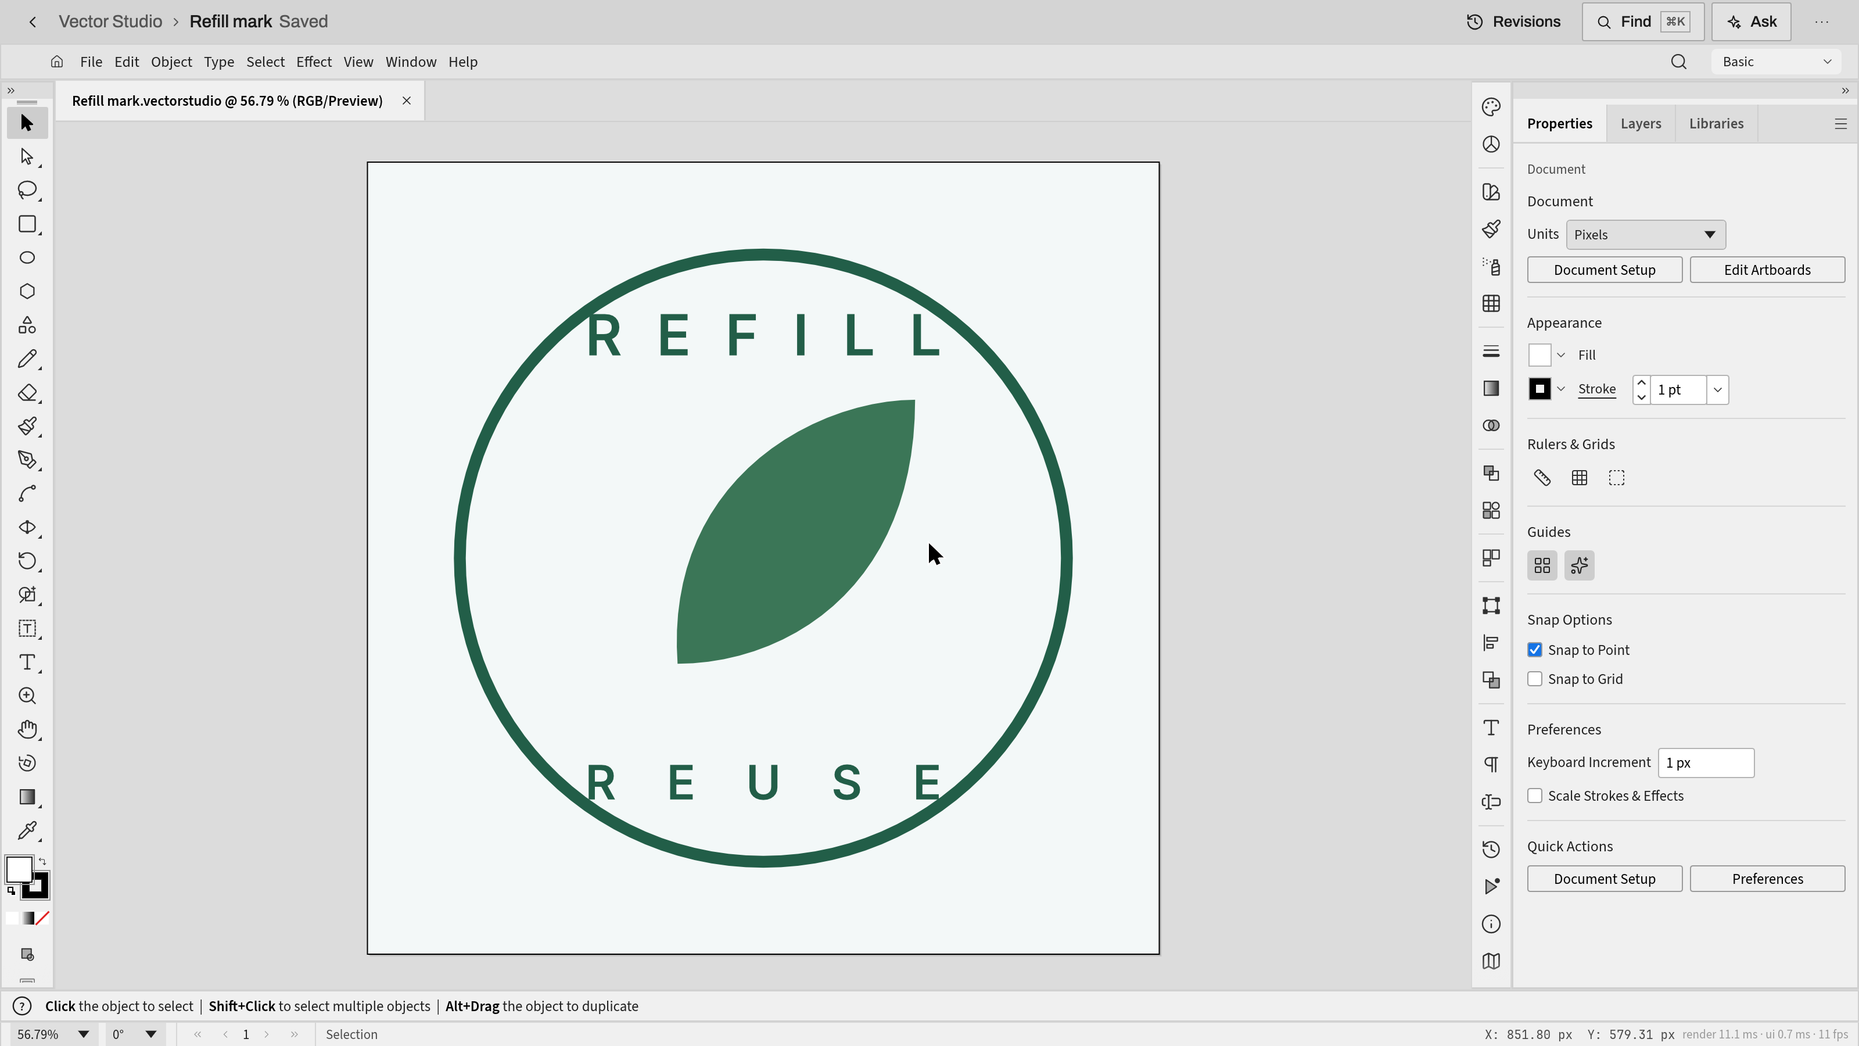Image resolution: width=1859 pixels, height=1046 pixels.
Task: Click the Preferences quick action button
Action: coord(1767,879)
